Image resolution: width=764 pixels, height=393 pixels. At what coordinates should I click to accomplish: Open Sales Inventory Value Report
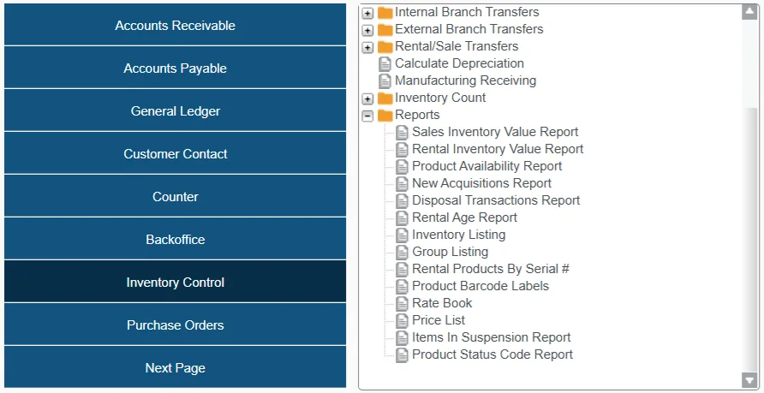(x=494, y=132)
